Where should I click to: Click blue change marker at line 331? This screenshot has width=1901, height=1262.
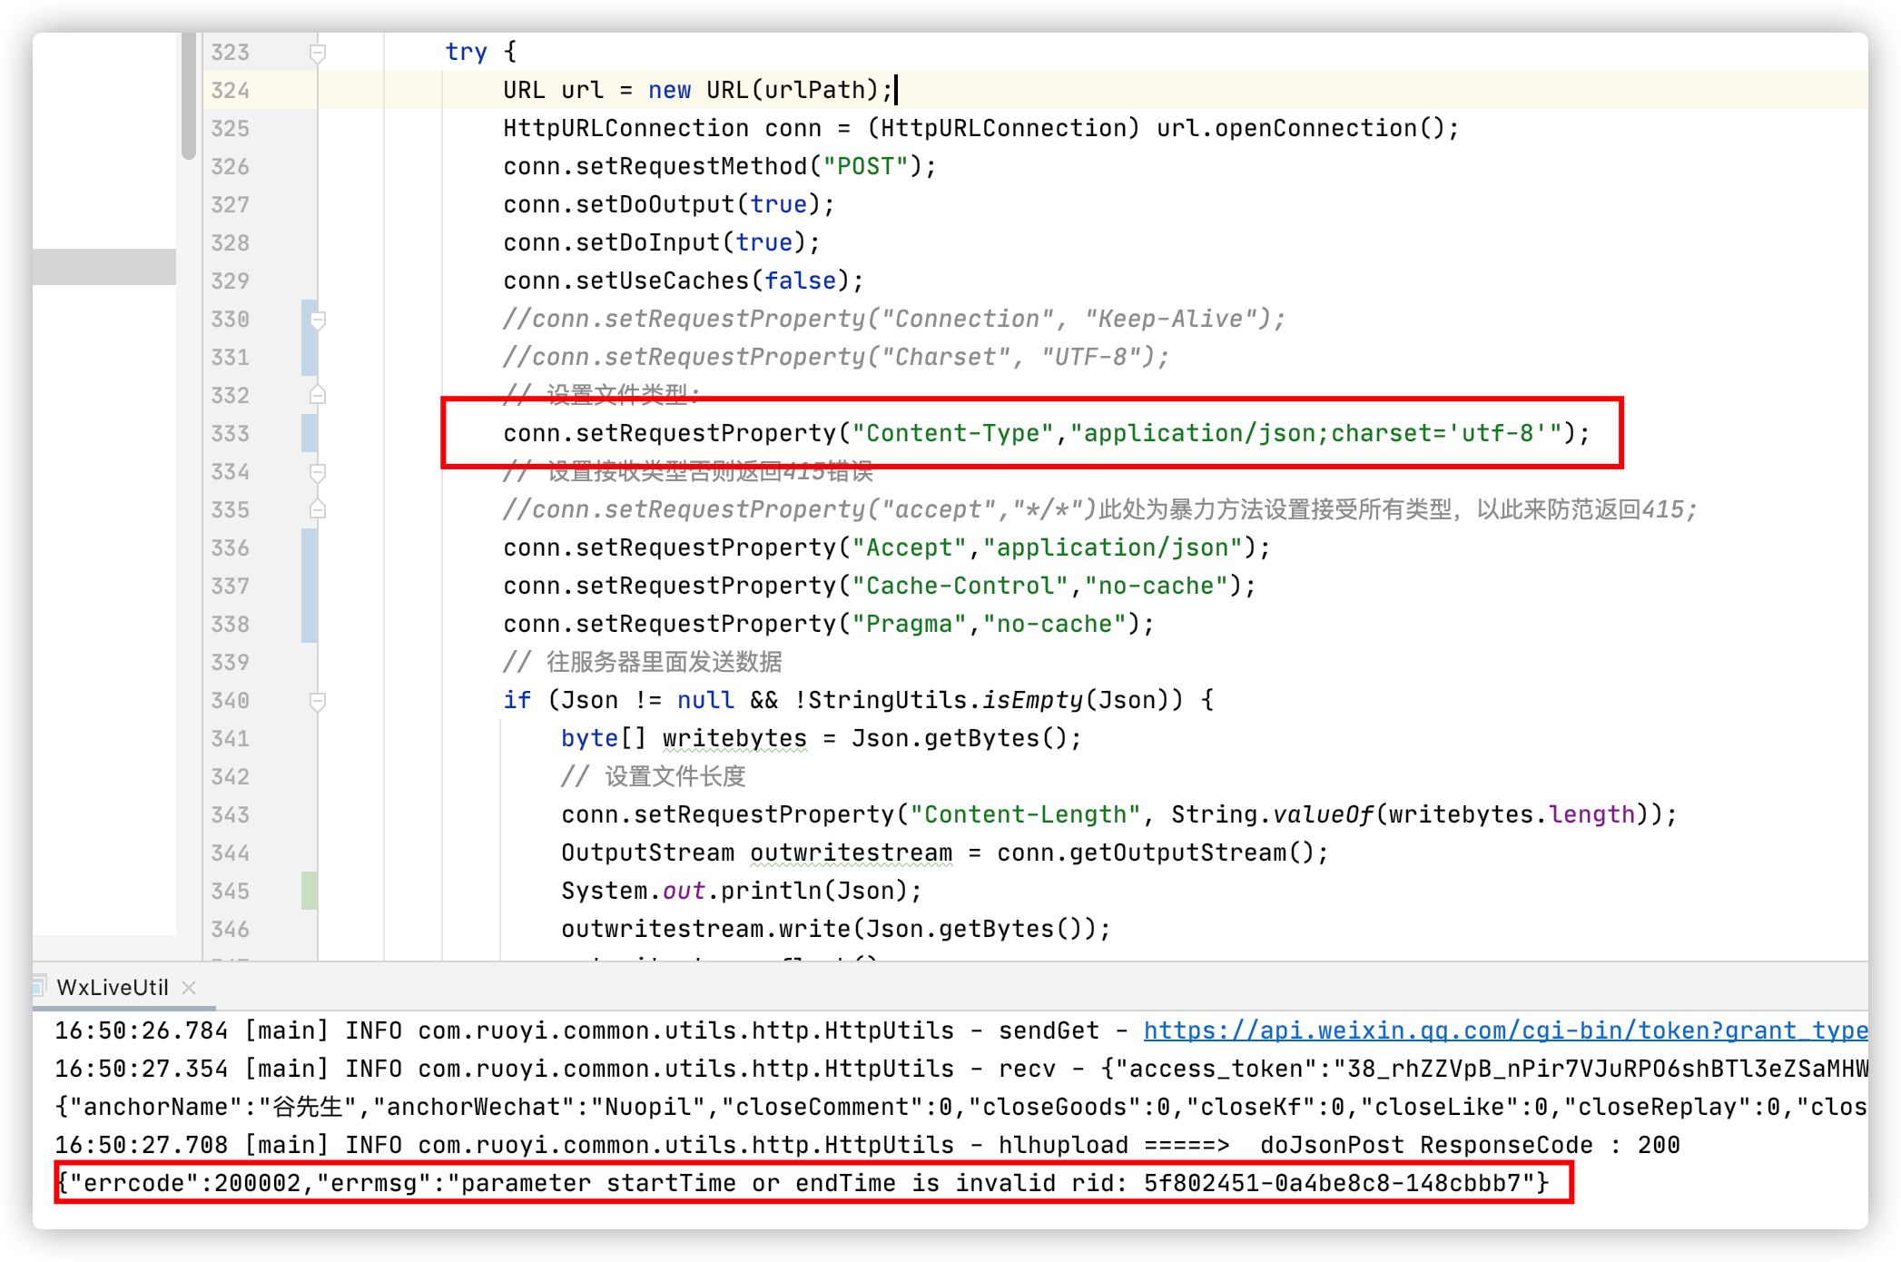click(309, 357)
